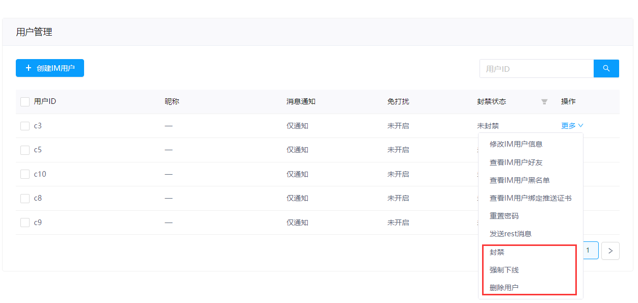Select the checkbox for user c3
Viewport: 638px width, 303px height.
coord(25,126)
